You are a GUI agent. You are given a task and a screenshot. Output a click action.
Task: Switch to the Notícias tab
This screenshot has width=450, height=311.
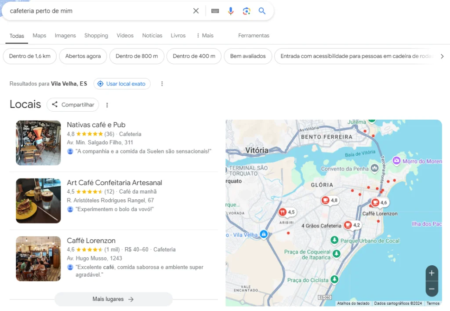tap(152, 36)
